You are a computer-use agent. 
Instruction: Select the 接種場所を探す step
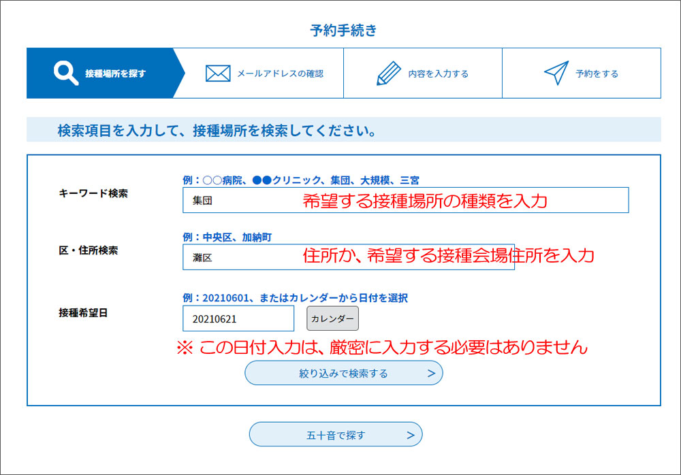pos(106,73)
